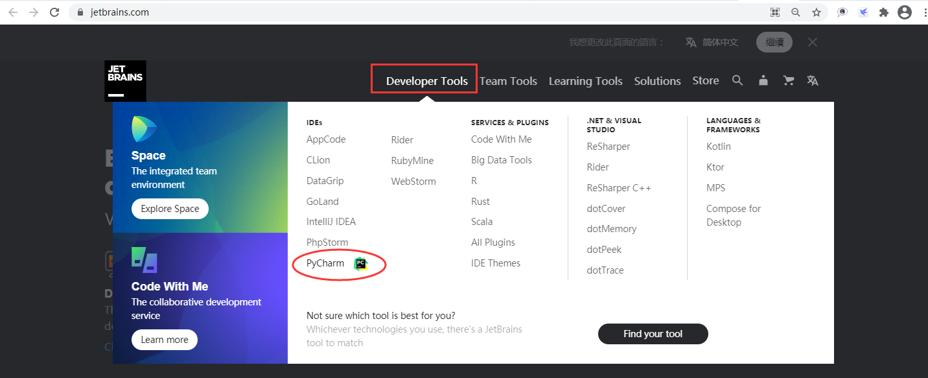Open Chrome three-dot menu

click(924, 12)
